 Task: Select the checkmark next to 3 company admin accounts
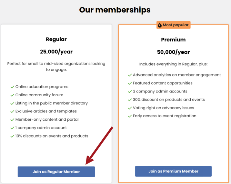(130, 92)
